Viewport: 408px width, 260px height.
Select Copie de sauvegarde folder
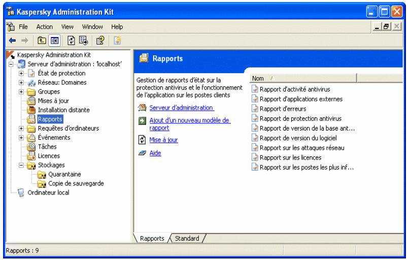pos(76,183)
